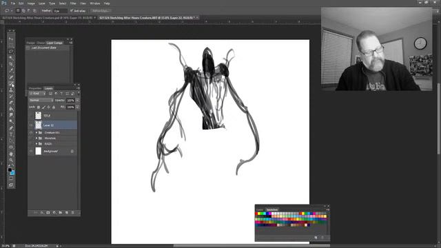
Task: Select the Pen tool
Action: [x=11, y=128]
